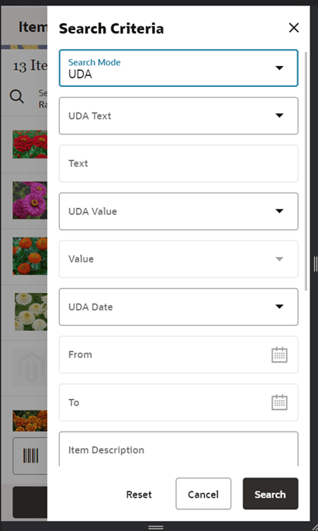Open calendar picker for From date
318x531 pixels.
pos(279,355)
